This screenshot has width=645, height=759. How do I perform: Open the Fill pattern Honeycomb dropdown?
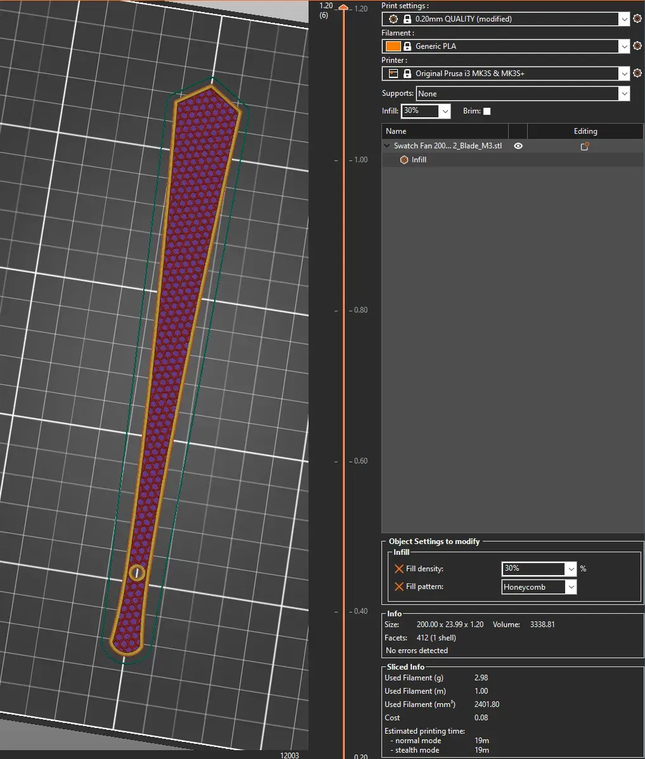[571, 587]
